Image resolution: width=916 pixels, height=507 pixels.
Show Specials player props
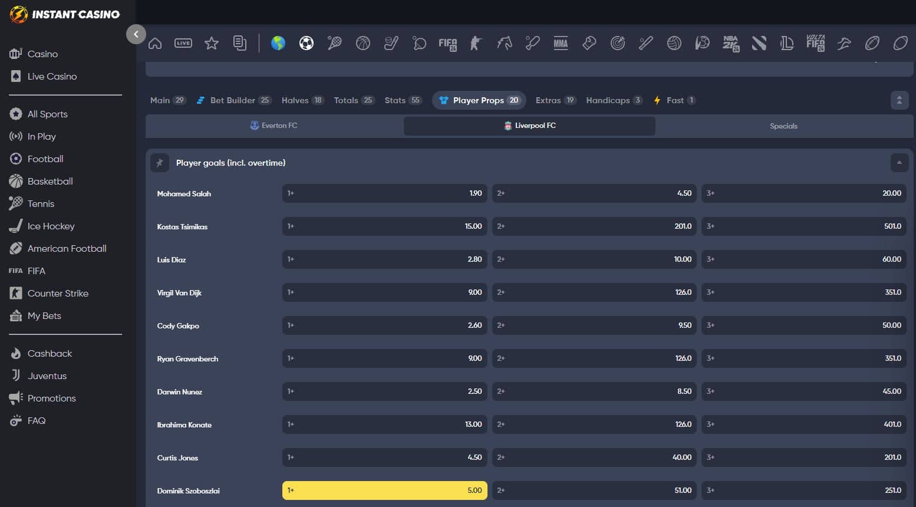point(783,126)
